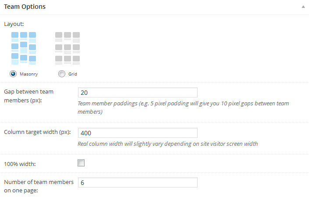Enable the 100% width checkbox

click(81, 163)
